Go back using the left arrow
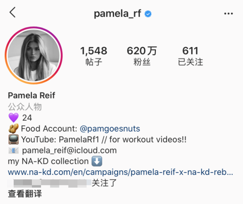The width and height of the screenshot is (243, 204). click(x=13, y=12)
